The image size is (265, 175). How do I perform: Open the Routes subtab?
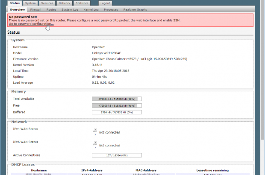click(51, 9)
